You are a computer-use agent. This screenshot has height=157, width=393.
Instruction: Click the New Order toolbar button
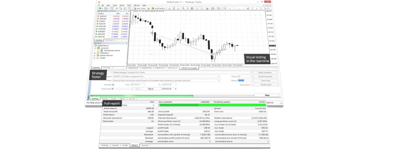point(140,8)
